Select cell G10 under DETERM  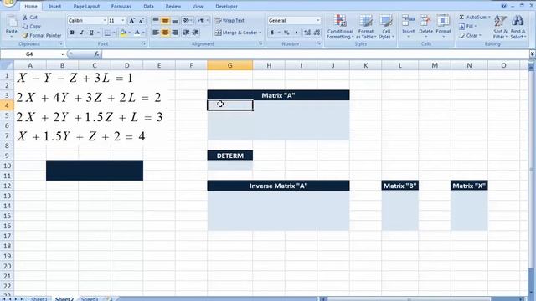(x=230, y=166)
